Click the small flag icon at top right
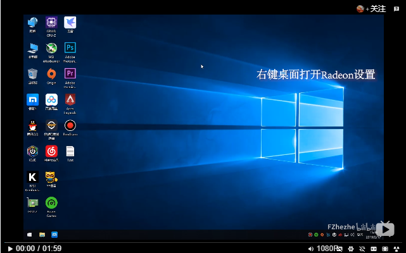The width and height of the screenshot is (406, 253). (x=396, y=9)
